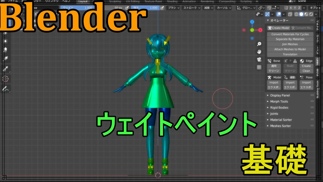
Task: Click the green Y axis gizmo ball
Action: point(252,30)
